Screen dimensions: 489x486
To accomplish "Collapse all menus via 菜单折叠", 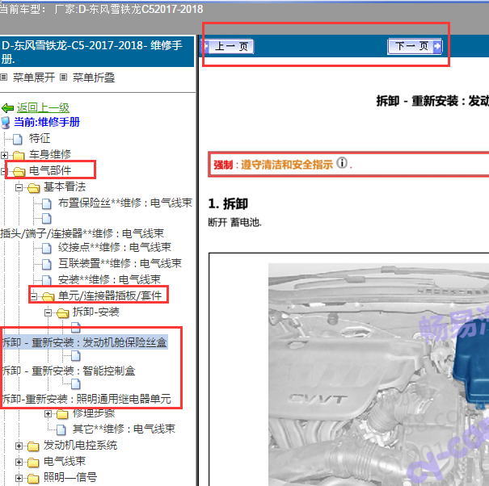I will [x=94, y=78].
